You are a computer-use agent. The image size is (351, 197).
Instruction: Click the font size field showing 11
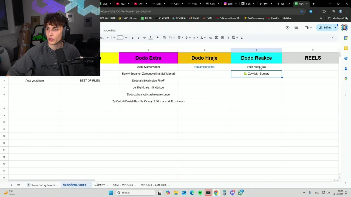point(120,38)
